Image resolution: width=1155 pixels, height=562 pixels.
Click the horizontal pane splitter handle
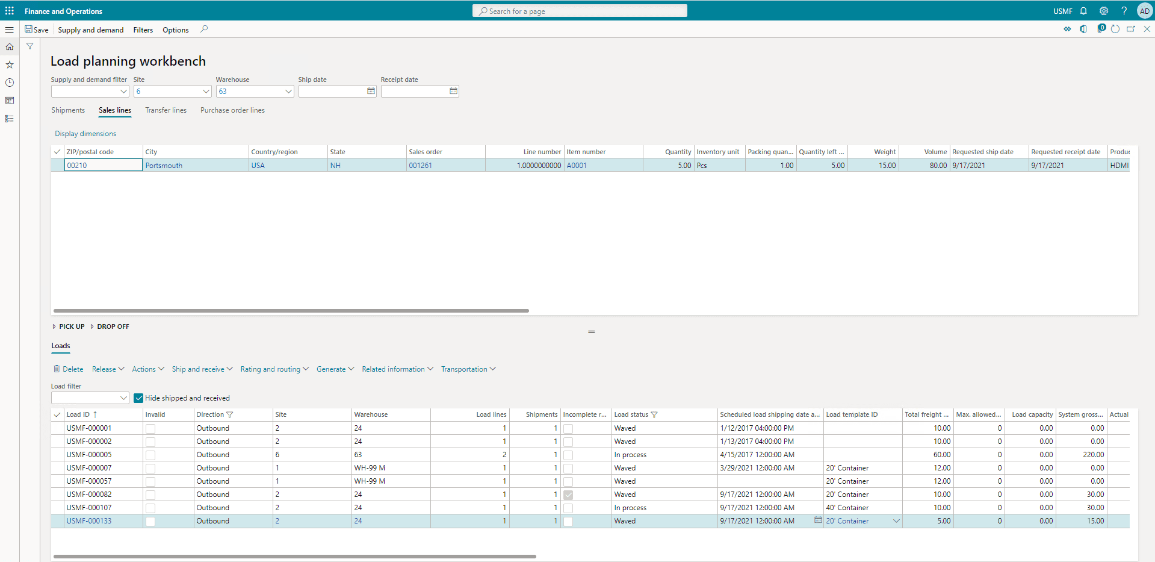pyautogui.click(x=592, y=331)
